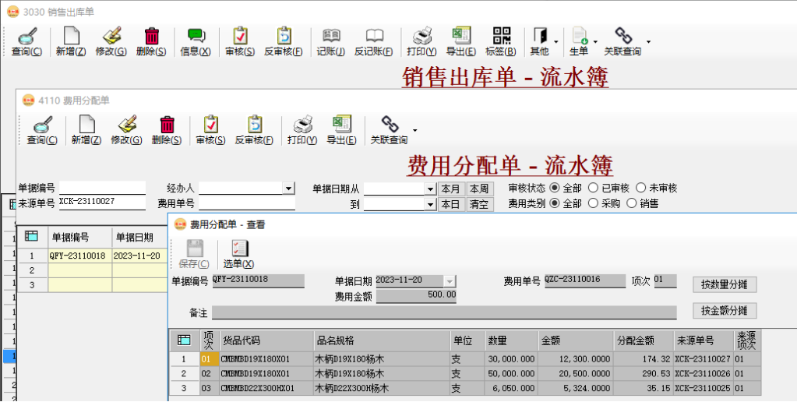
Task: Open 单据日期 dropdown in 查看 window
Action: click(x=450, y=281)
